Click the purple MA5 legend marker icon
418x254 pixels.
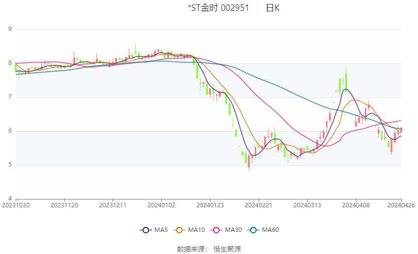145,230
